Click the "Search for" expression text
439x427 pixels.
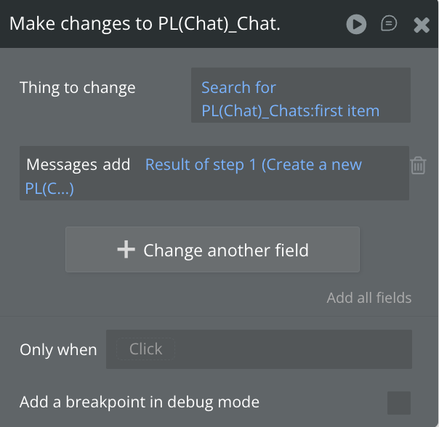(x=238, y=88)
